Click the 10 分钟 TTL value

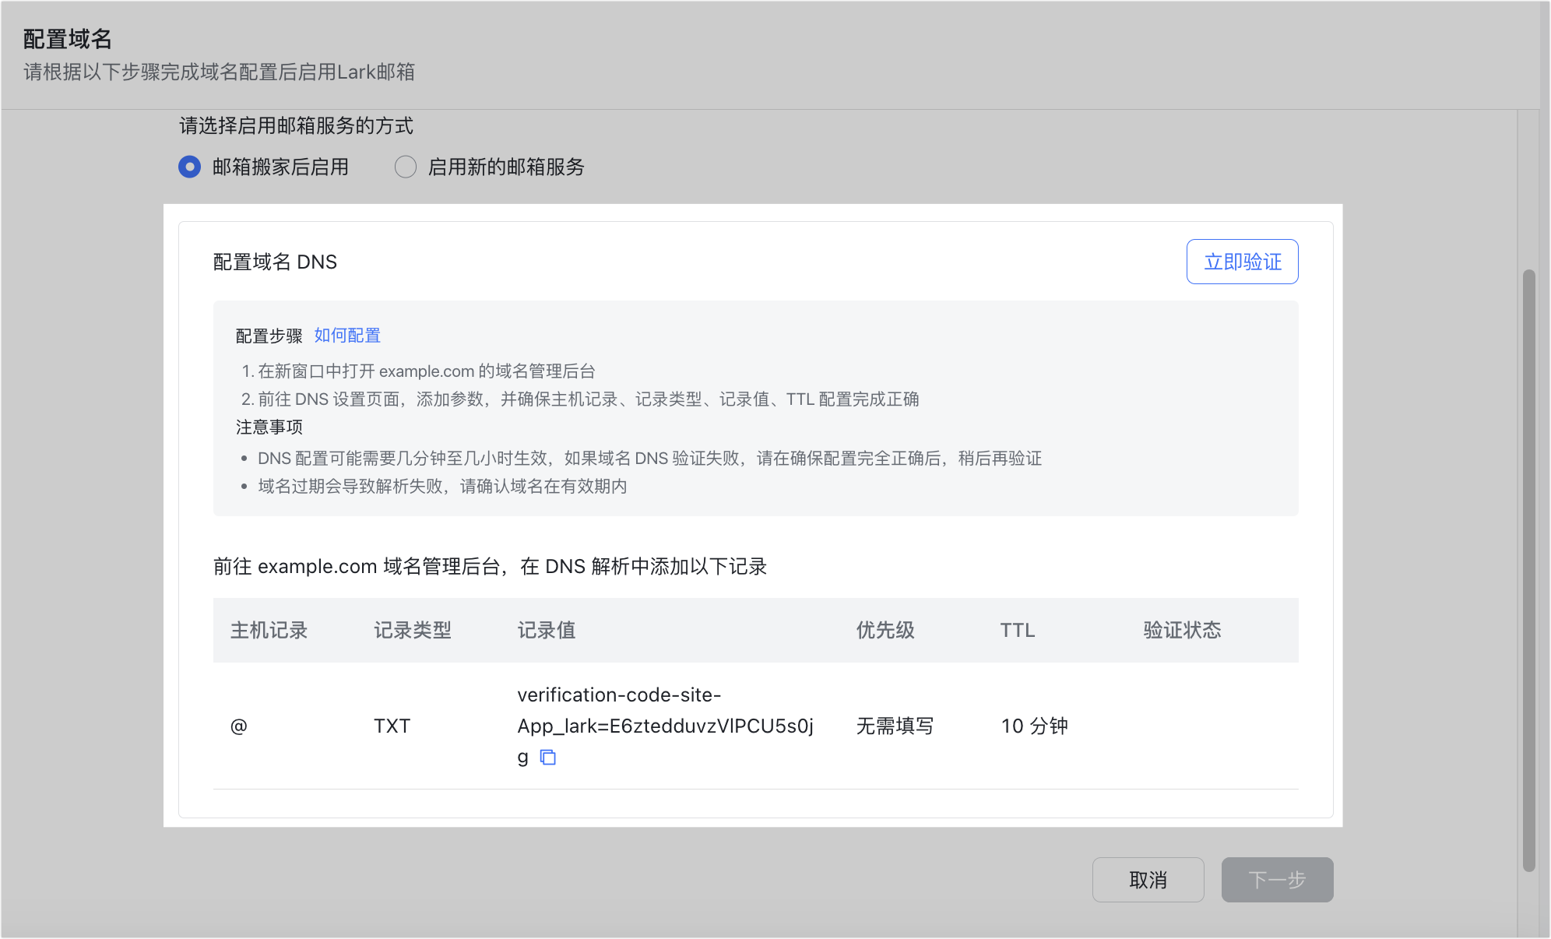click(x=1034, y=726)
